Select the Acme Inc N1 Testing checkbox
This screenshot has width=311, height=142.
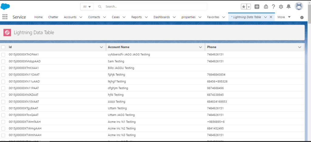point(3,122)
